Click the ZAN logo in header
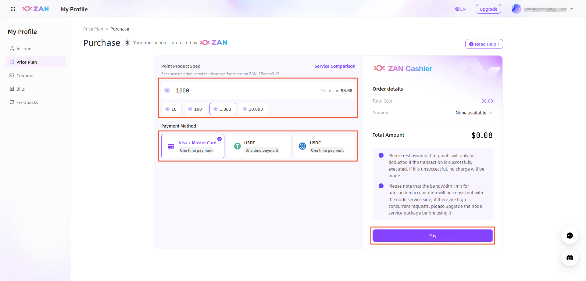Image resolution: width=586 pixels, height=281 pixels. pyautogui.click(x=36, y=9)
